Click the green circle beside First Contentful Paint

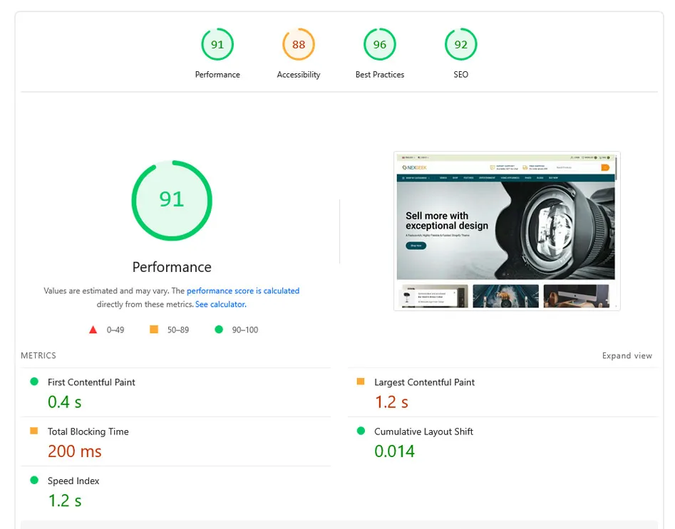(34, 382)
